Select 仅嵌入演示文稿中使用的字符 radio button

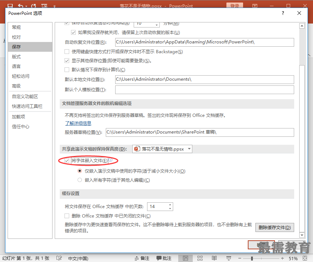pos(80,171)
